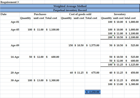Image resolution: width=140 pixels, height=98 pixels.
Task: Click Apr-05 purchase unit cost "$ 11.00"
Action: point(38,30)
